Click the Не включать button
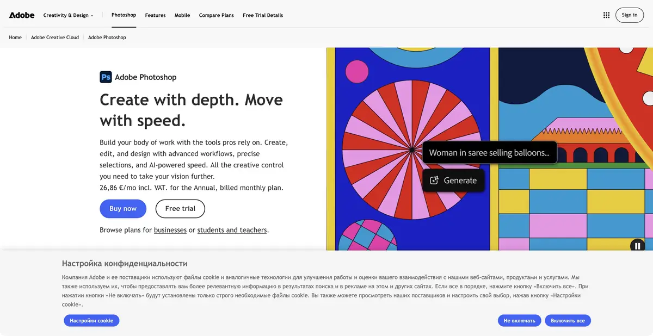 tap(520, 321)
